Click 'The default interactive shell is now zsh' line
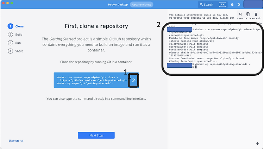 coord(199,15)
